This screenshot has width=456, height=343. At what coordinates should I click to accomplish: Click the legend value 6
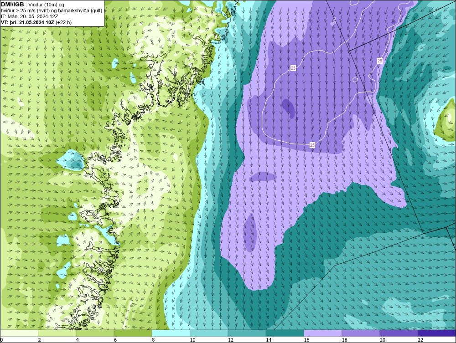(115, 340)
